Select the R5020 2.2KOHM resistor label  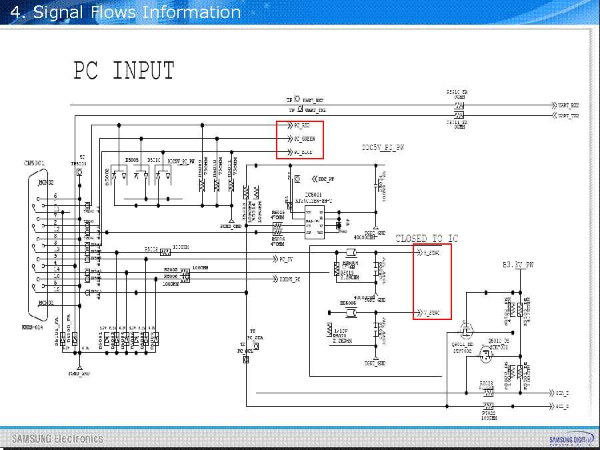(343, 338)
